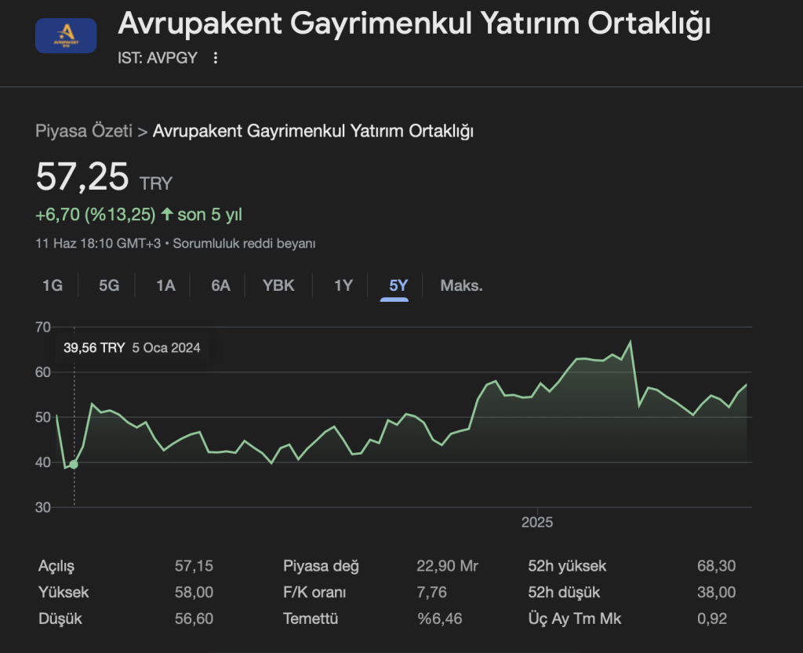Click the IST: AVPGY ticker text
Image resolution: width=803 pixels, height=653 pixels.
(158, 58)
